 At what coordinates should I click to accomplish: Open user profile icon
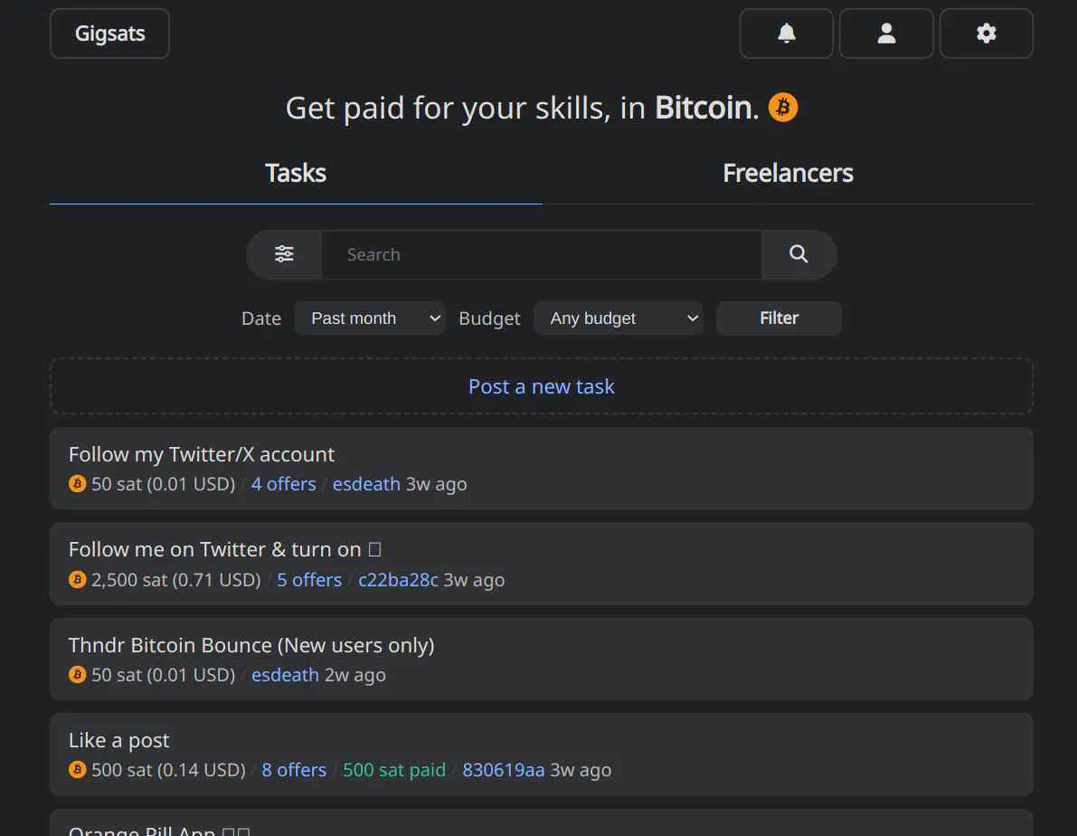pyautogui.click(x=886, y=33)
